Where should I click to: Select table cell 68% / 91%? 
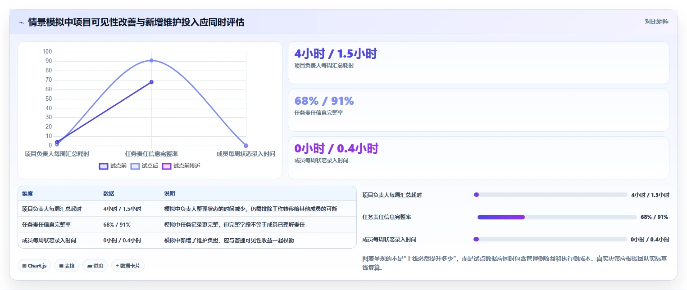click(117, 225)
